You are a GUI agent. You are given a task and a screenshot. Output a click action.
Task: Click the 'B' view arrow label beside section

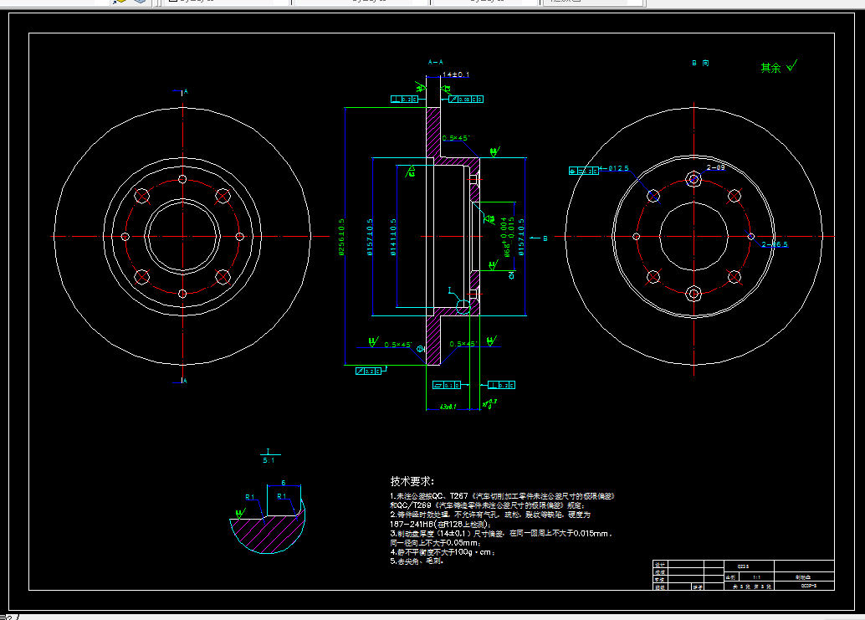(545, 238)
